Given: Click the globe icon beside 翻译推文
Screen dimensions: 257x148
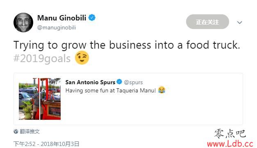Looking at the screenshot, I should (x=16, y=132).
